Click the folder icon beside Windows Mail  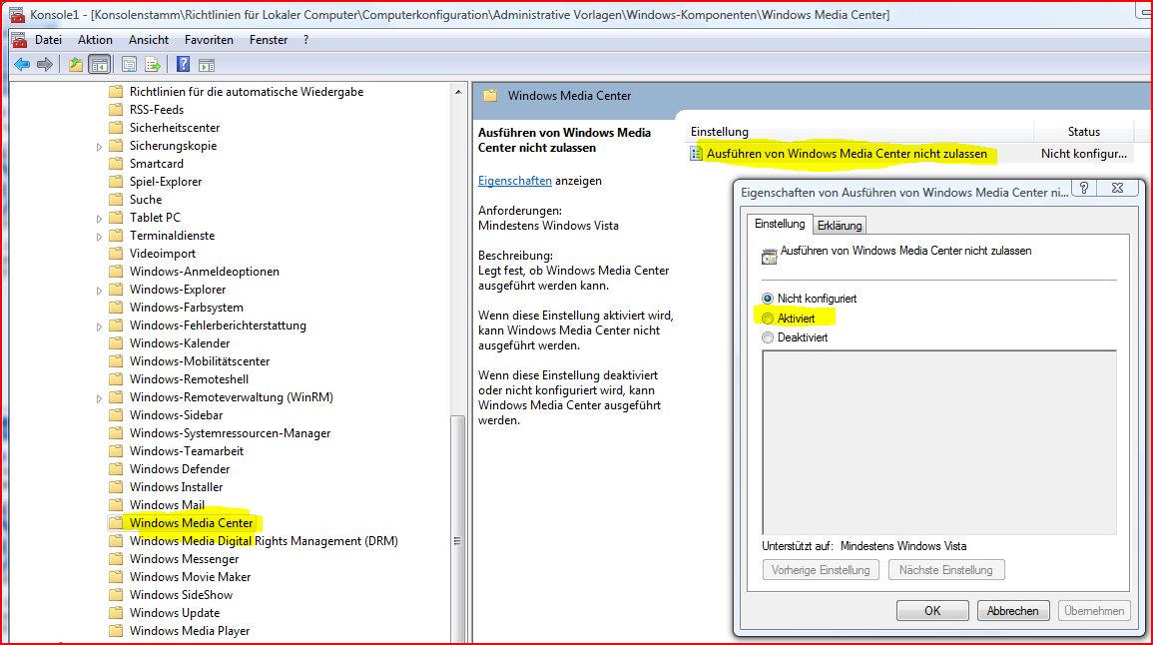click(x=116, y=504)
